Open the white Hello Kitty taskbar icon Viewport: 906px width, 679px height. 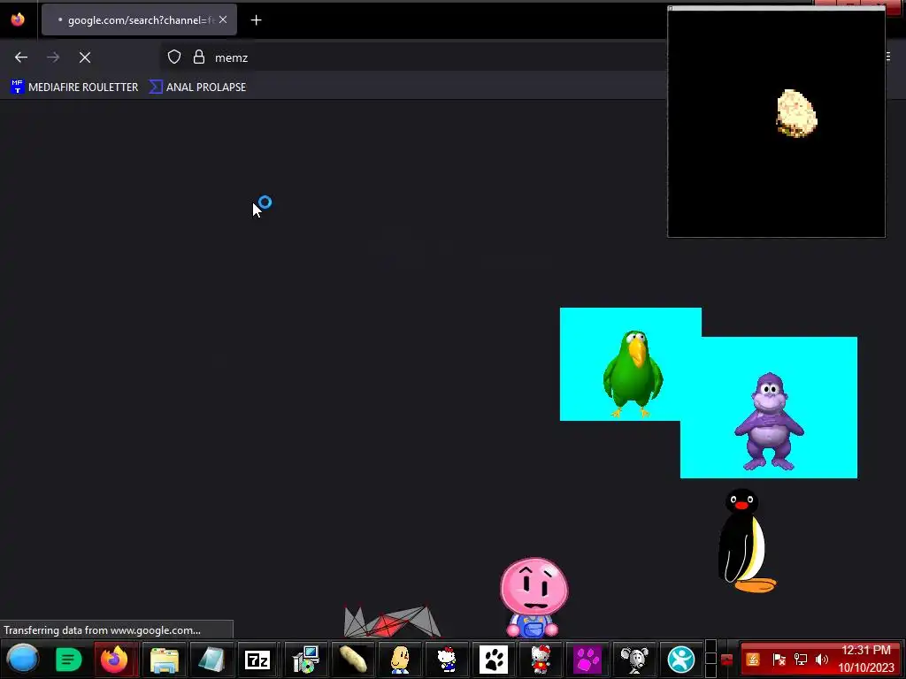[x=447, y=659]
